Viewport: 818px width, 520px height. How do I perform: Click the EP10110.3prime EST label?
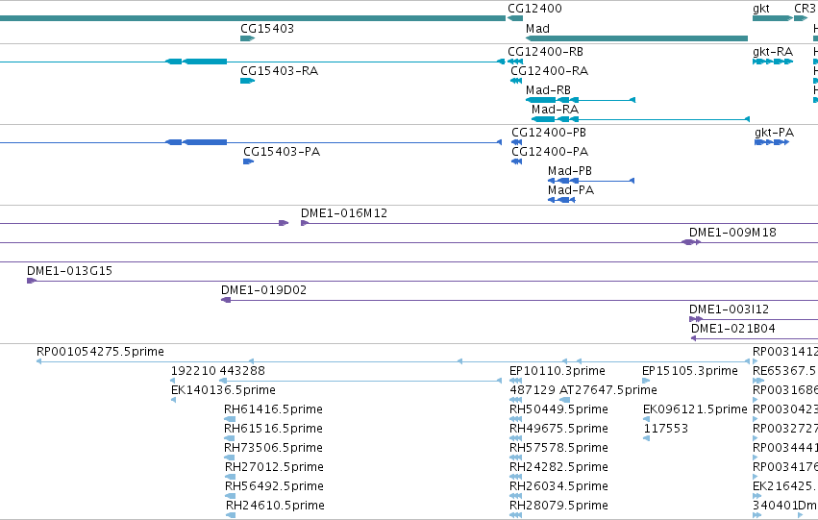(558, 371)
